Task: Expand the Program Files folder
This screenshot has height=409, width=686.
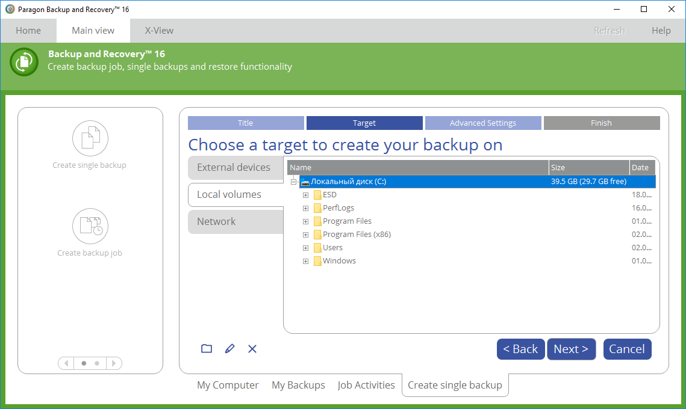Action: pyautogui.click(x=306, y=221)
